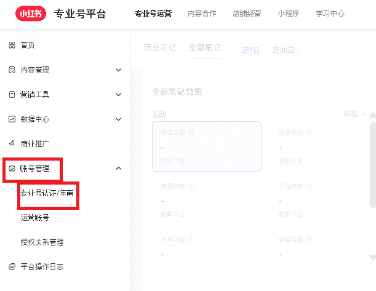Viewport: 376px width, 291px height.
Task: Click the 商业推广 sidebar icon
Action: 12,144
